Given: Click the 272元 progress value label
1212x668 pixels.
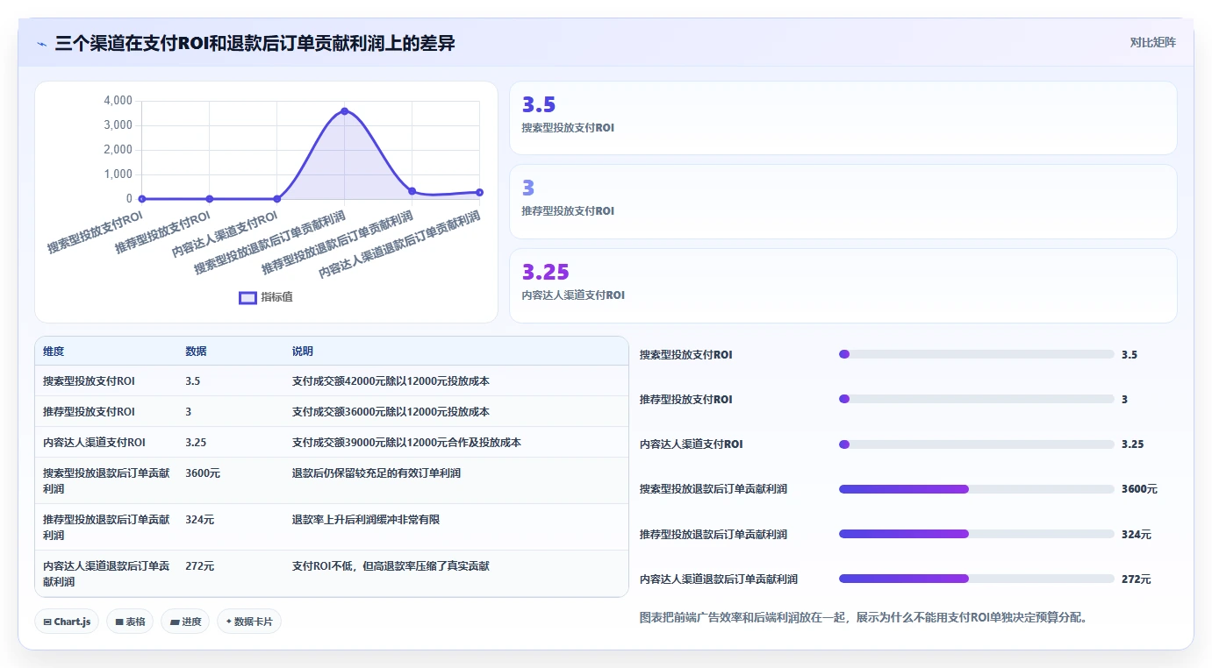Looking at the screenshot, I should [x=1136, y=579].
